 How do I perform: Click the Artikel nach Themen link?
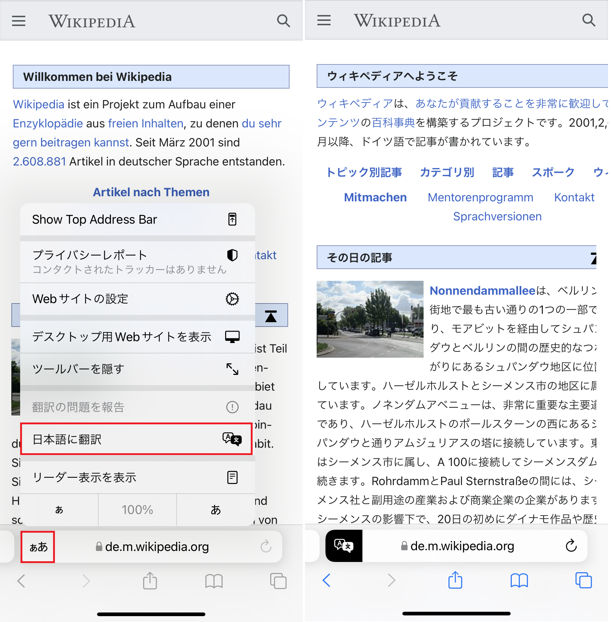151,192
